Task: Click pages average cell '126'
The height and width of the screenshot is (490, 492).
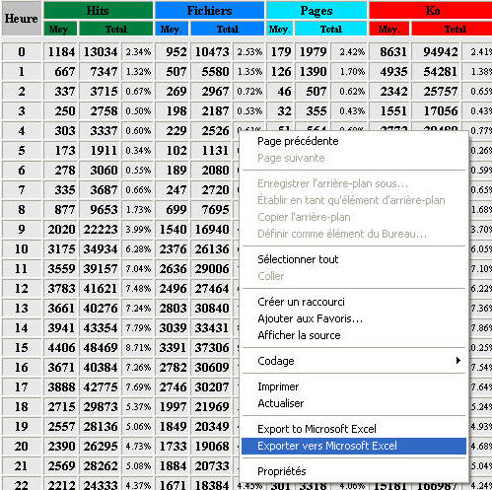Action: click(280, 72)
